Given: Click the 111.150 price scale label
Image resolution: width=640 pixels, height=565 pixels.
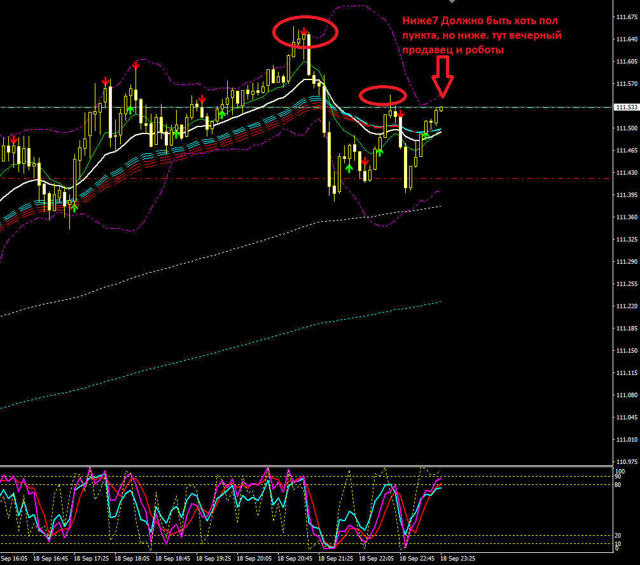Looking at the screenshot, I should tap(627, 351).
